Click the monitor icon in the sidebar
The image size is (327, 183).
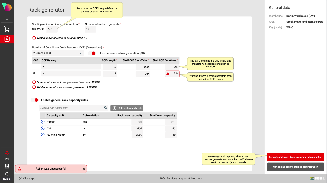click(x=7, y=18)
